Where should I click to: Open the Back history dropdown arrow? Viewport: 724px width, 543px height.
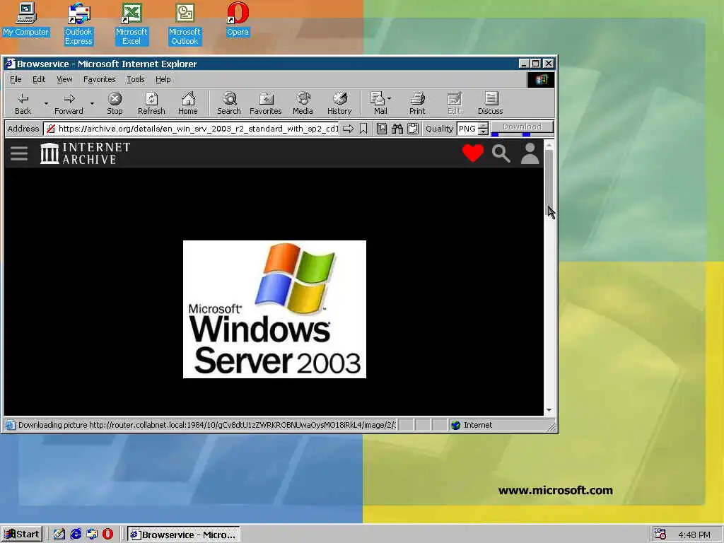point(46,103)
